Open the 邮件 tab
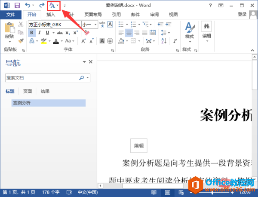This screenshot has width=258, height=197. click(135, 15)
